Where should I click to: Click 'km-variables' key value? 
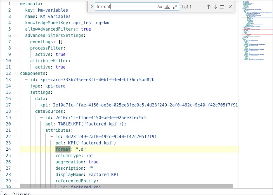coord(53,10)
